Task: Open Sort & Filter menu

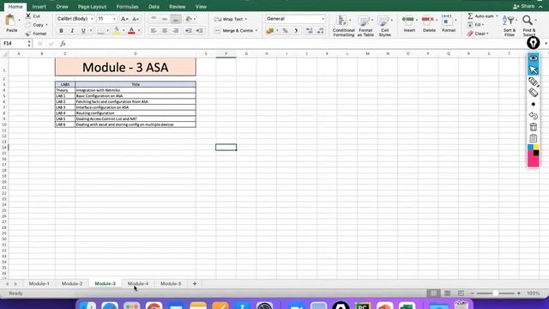Action: pyautogui.click(x=509, y=26)
